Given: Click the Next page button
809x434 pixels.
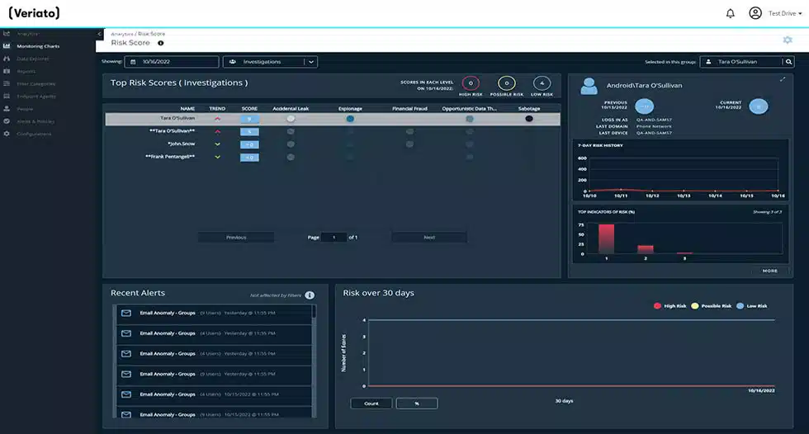Looking at the screenshot, I should pos(429,238).
